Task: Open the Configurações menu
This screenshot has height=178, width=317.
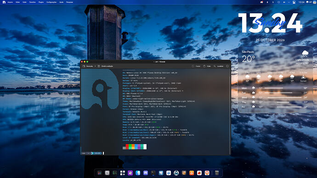Action: click(x=51, y=2)
